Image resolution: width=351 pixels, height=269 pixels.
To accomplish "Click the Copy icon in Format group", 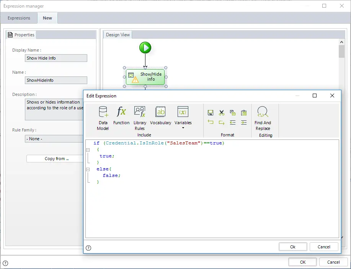I will tap(233, 113).
